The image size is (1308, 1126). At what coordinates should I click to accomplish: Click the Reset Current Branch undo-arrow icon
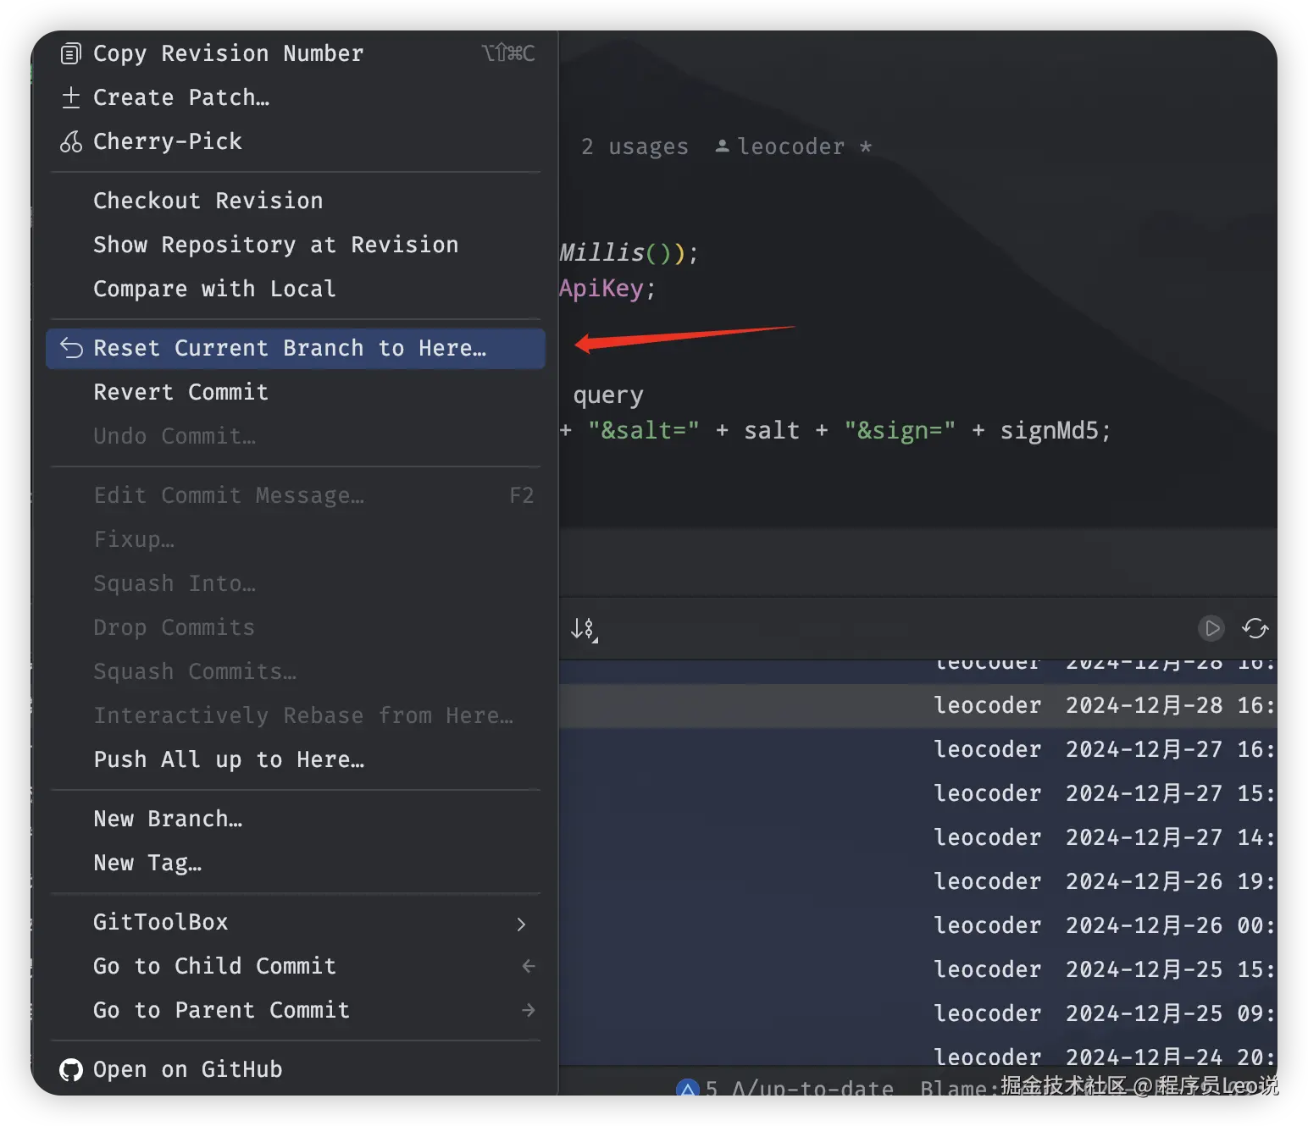pyautogui.click(x=71, y=348)
